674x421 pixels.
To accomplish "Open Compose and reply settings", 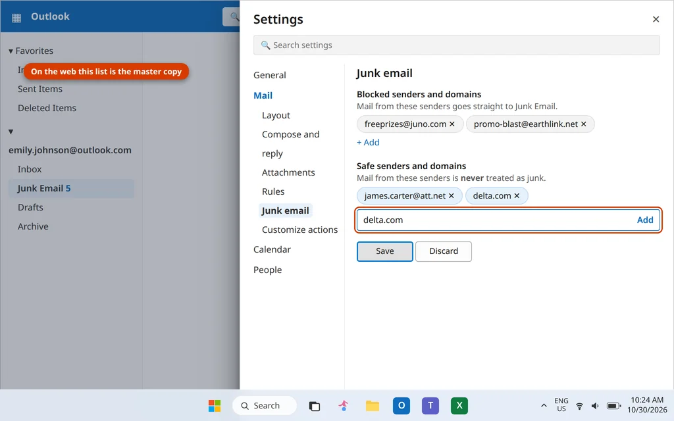I will (290, 144).
